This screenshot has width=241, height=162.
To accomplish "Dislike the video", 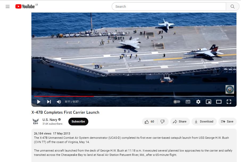I will click(x=163, y=121).
